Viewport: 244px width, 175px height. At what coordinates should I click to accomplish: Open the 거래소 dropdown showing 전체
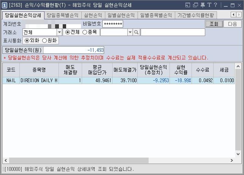click(59, 32)
